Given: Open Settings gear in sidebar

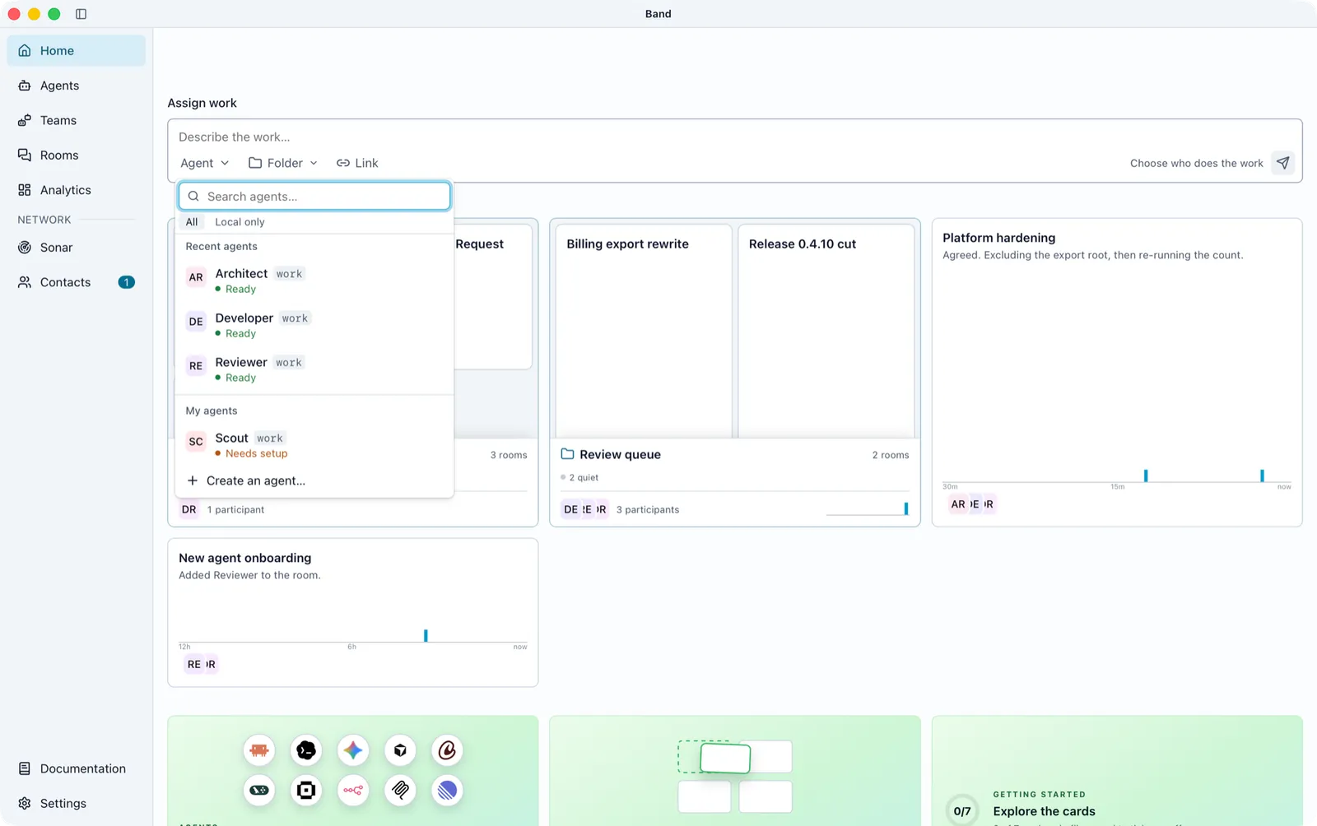Looking at the screenshot, I should pyautogui.click(x=25, y=803).
